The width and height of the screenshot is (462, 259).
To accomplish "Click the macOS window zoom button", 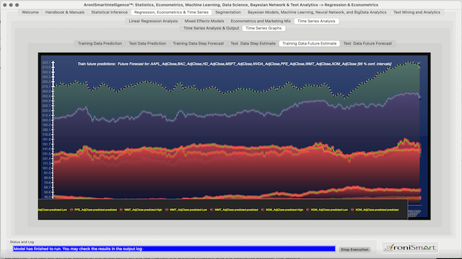I will [17, 5].
